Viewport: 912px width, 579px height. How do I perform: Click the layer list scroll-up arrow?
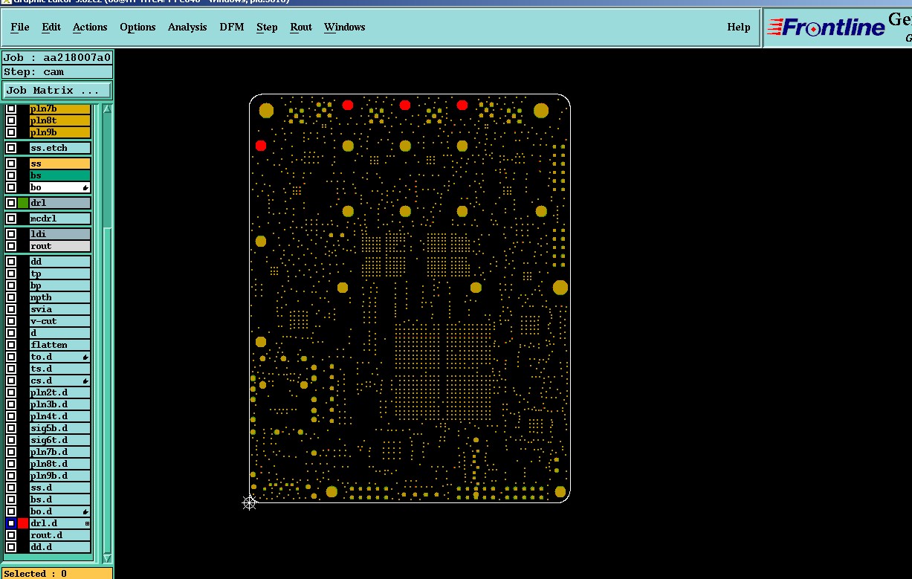coord(107,109)
